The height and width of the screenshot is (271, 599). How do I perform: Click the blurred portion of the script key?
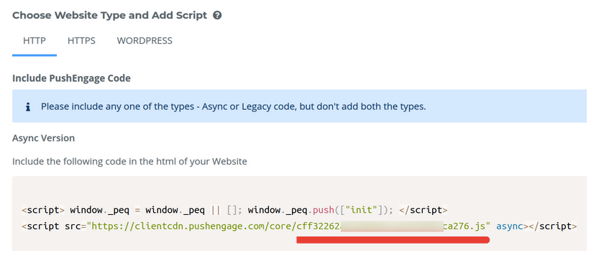(392, 226)
